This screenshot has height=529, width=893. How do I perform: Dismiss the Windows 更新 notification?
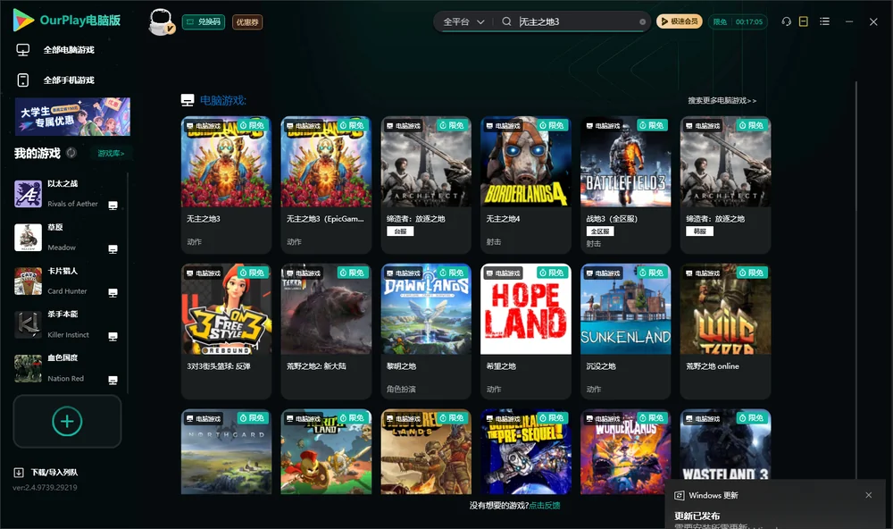[x=869, y=495]
